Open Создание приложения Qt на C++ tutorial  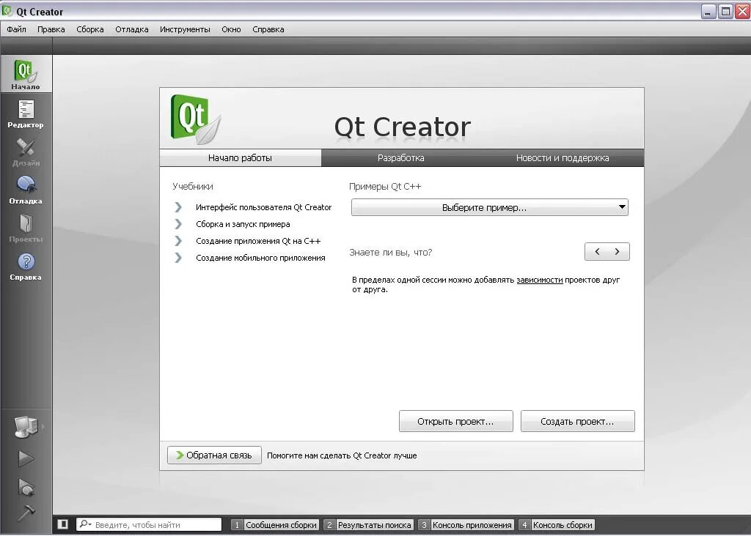click(258, 240)
